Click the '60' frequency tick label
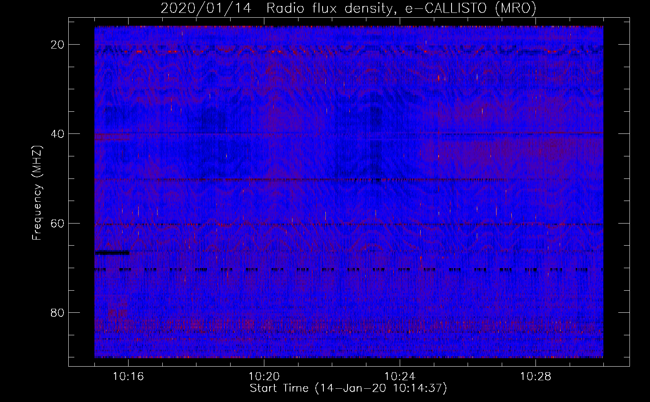 pyautogui.click(x=58, y=223)
